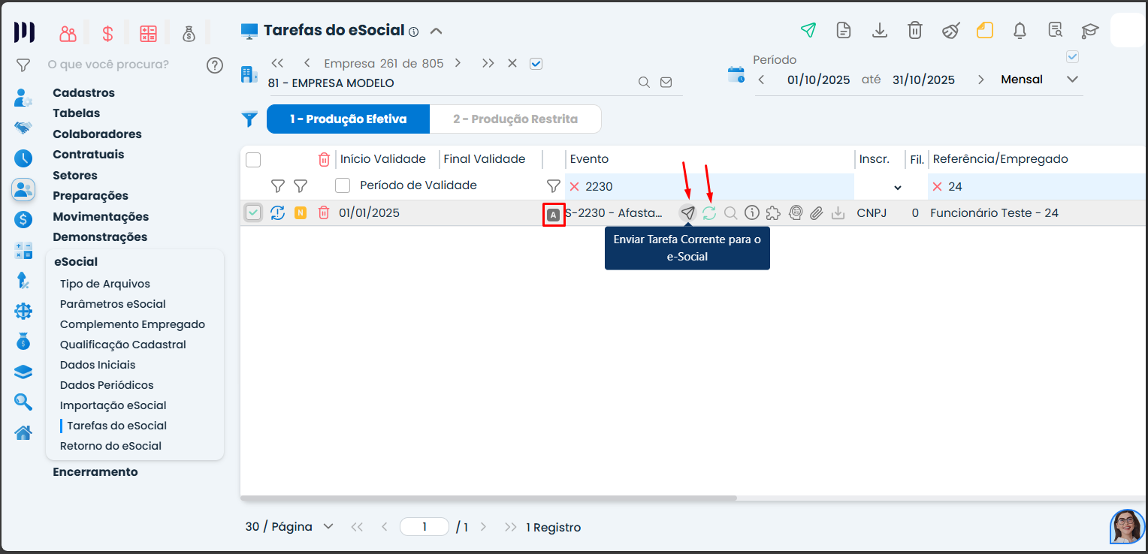Click the puzzle piece icon in S-2230 row

[x=773, y=213]
